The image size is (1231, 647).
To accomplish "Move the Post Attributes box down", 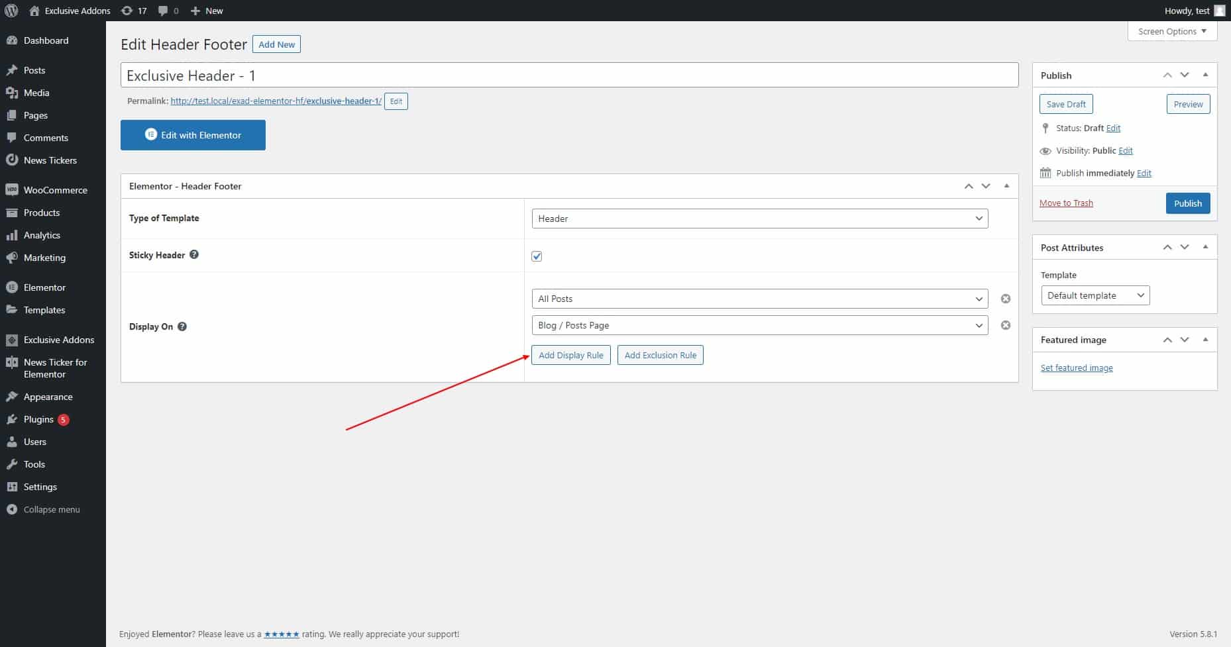I will tap(1185, 247).
